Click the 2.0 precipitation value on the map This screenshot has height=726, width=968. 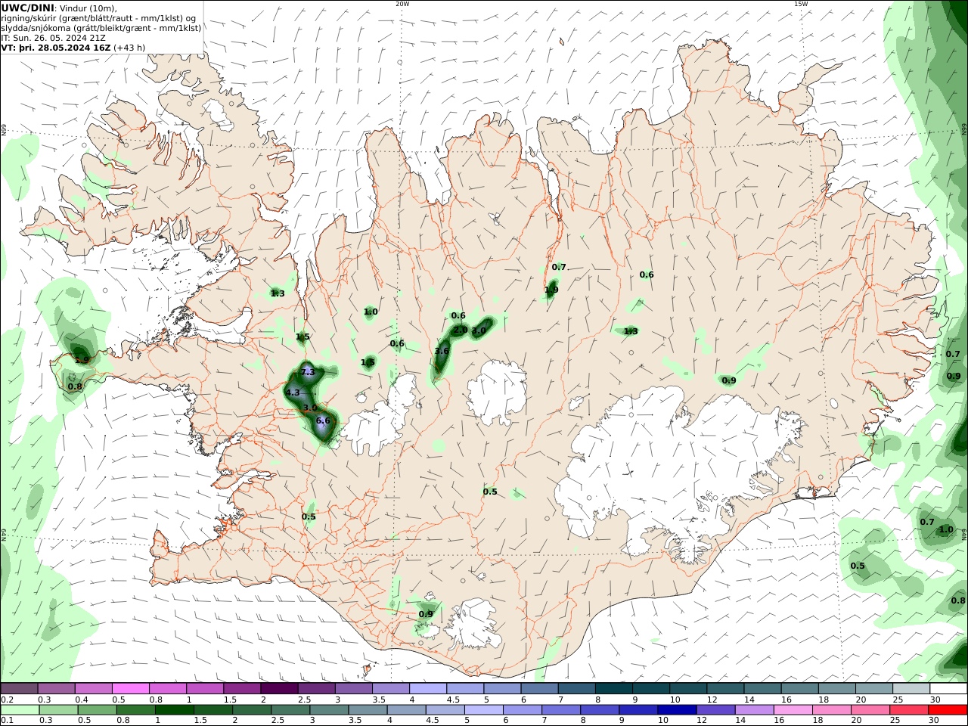pos(460,330)
